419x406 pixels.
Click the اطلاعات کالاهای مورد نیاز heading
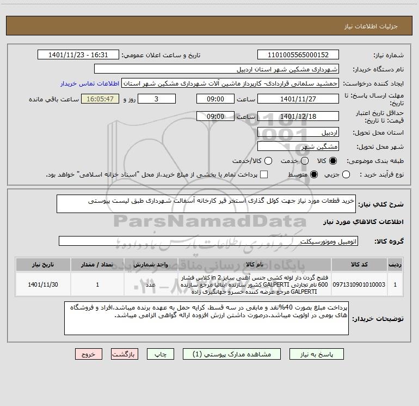click(363, 222)
